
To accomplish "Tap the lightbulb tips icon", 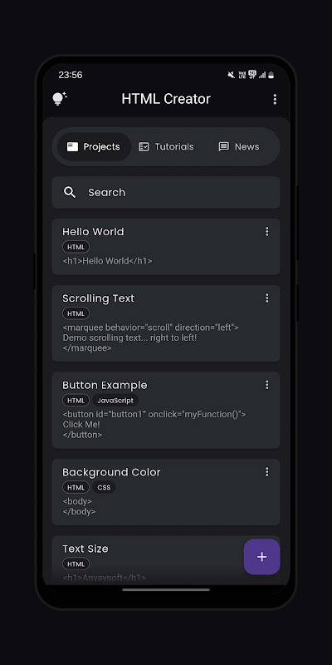I will point(59,99).
